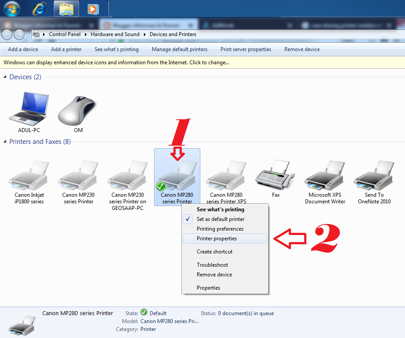Expand the Control Panel breadcrumb arrow
405x338 pixels.
[86, 34]
